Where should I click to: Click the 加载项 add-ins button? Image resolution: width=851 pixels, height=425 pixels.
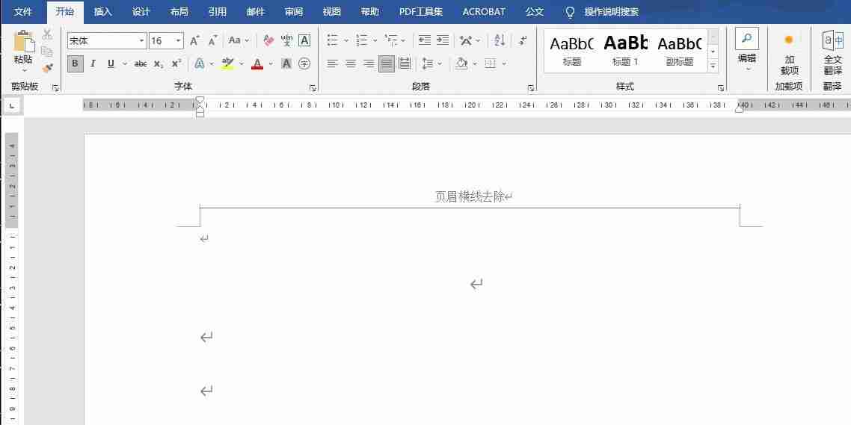pyautogui.click(x=789, y=55)
